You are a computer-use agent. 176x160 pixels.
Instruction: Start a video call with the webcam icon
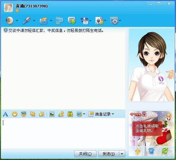(x=10, y=21)
